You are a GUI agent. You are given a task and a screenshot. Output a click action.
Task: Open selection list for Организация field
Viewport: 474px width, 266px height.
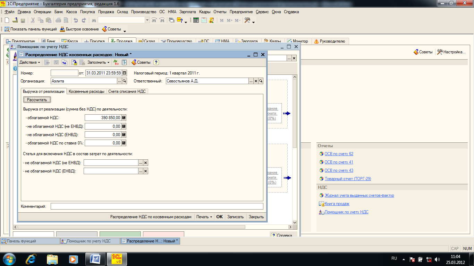point(119,81)
